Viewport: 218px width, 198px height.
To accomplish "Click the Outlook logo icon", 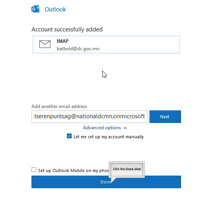I will (x=35, y=9).
